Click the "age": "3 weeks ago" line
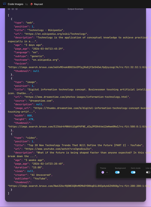Viewport: 151px width, 207px height. click(29, 160)
